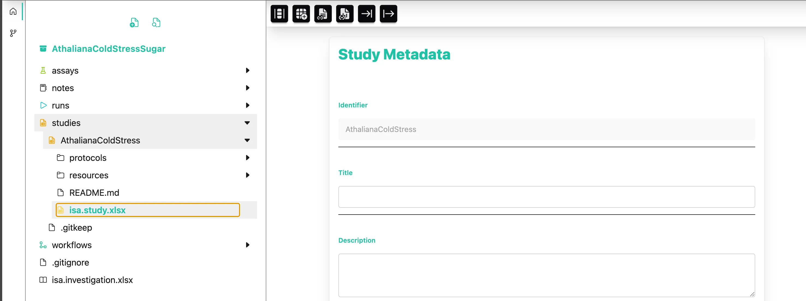
Task: Expand the assays folder arrow
Action: (247, 71)
